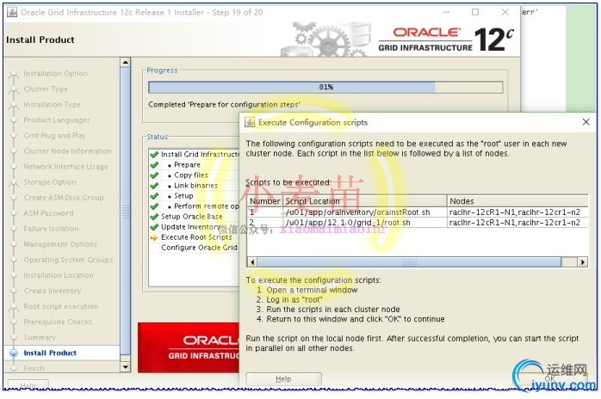
Task: Click the Summary step
Action: click(40, 337)
